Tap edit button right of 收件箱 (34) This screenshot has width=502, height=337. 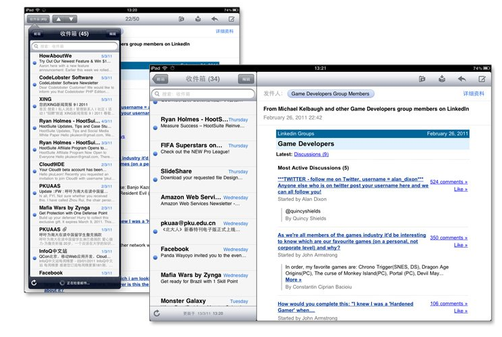(x=246, y=79)
